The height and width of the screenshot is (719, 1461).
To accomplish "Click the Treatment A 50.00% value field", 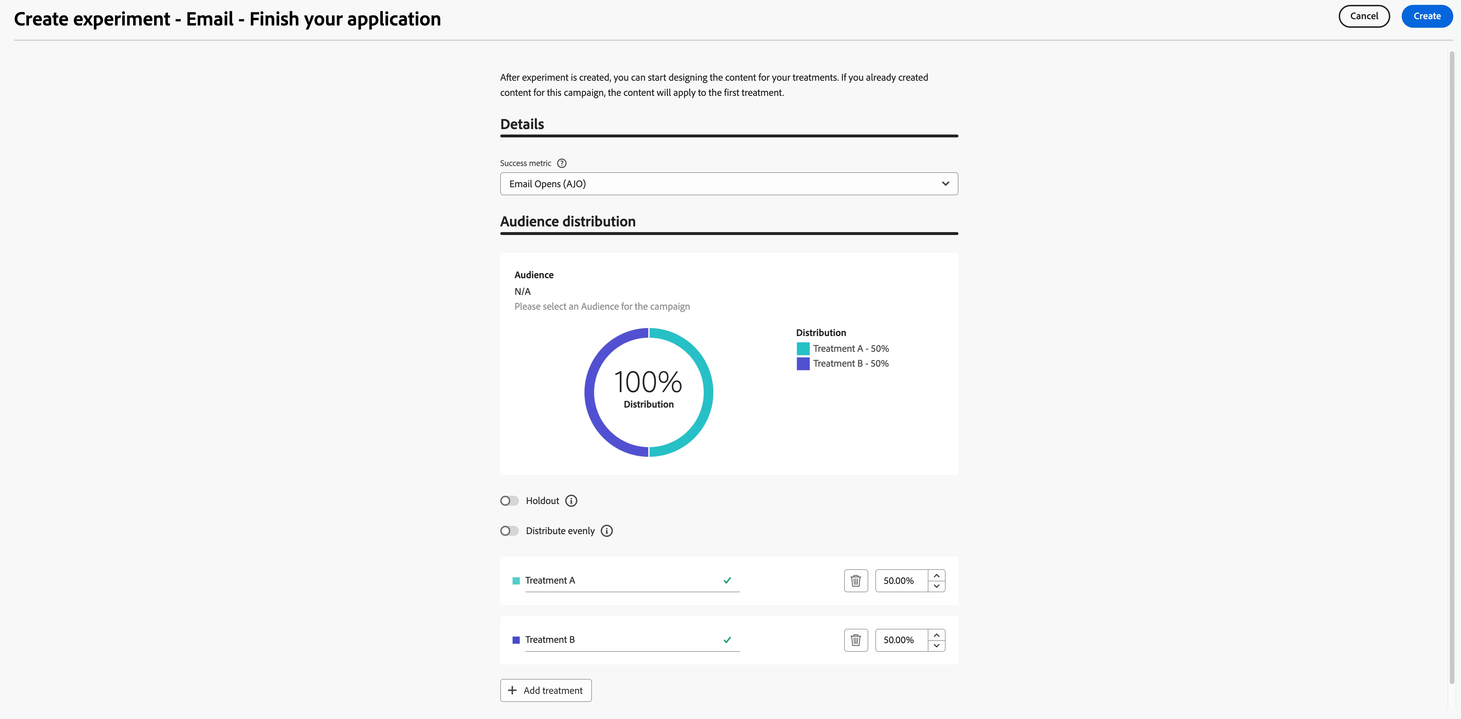I will point(902,581).
